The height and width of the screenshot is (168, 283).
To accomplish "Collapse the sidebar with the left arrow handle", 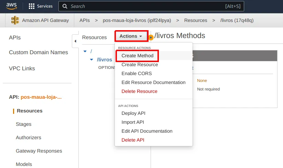I will click(x=75, y=41).
